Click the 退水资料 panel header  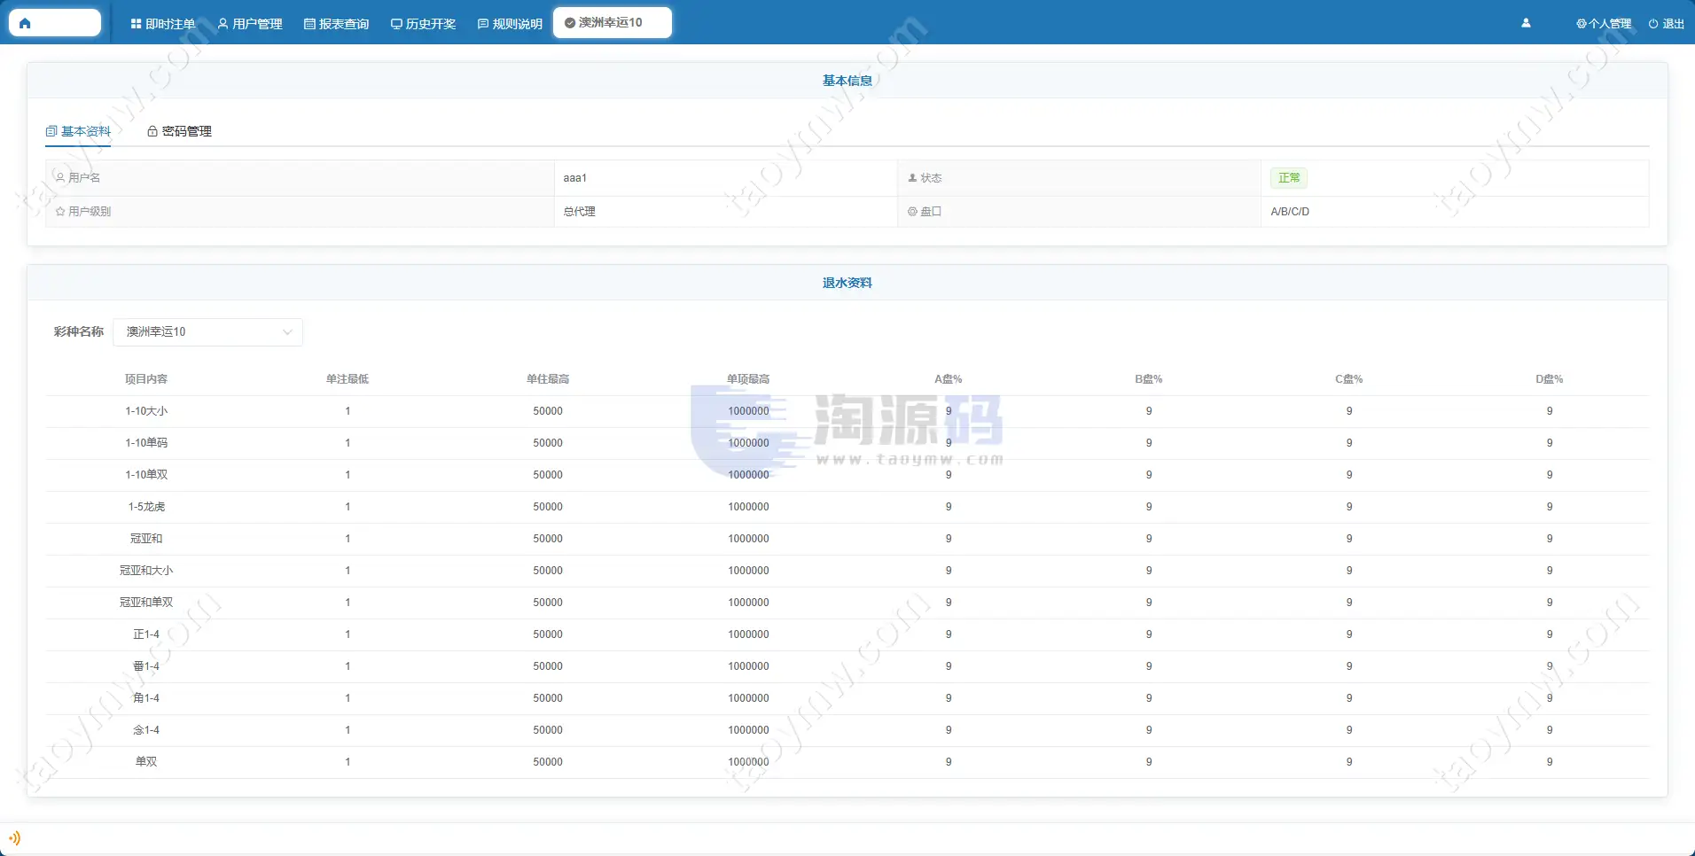click(x=847, y=283)
